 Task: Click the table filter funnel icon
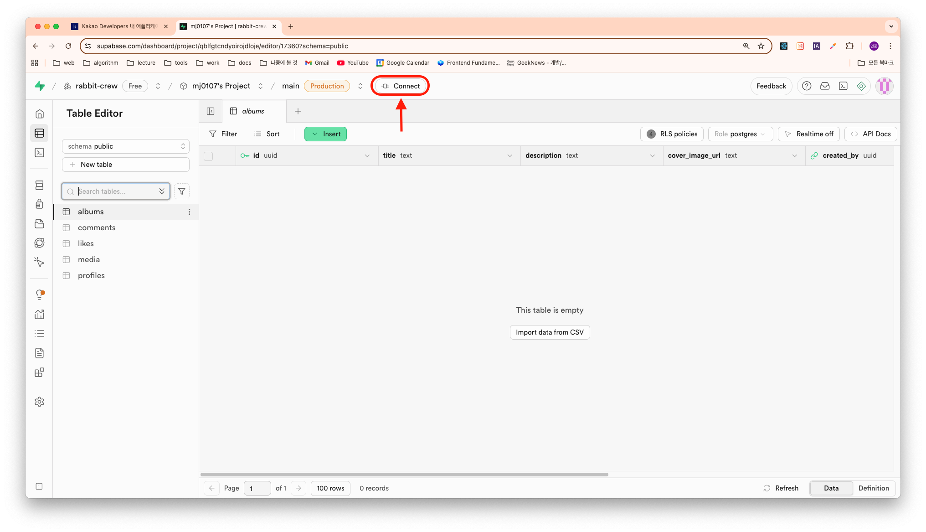coord(181,191)
